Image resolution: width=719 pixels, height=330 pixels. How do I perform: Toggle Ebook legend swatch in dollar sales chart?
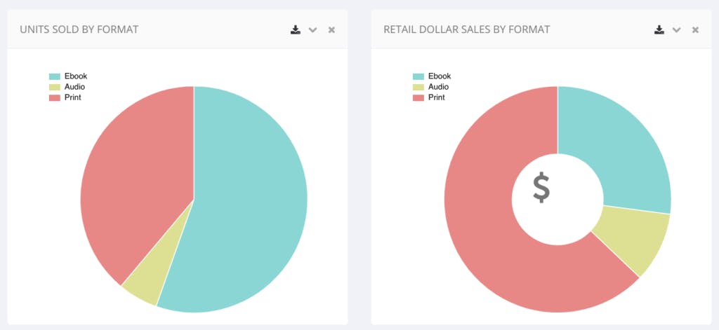pyautogui.click(x=418, y=76)
